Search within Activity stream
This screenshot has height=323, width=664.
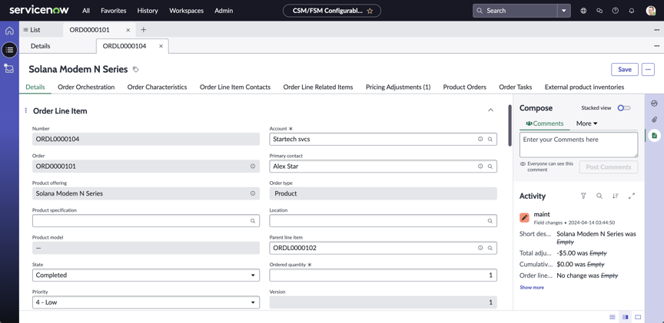point(599,196)
